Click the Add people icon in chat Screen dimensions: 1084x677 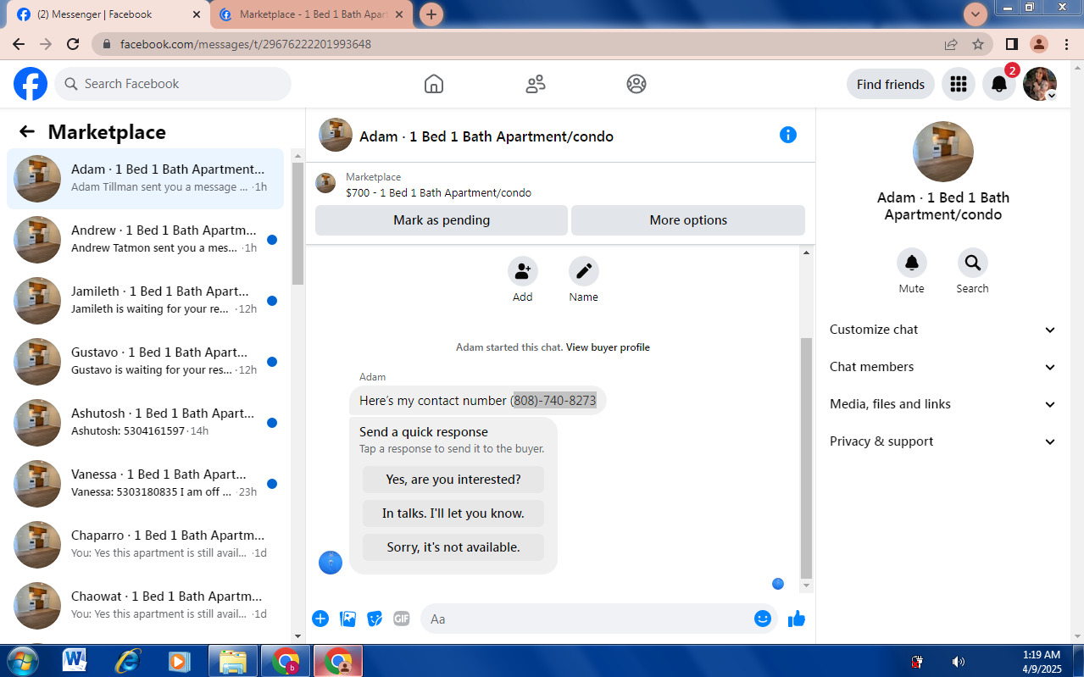tap(523, 271)
